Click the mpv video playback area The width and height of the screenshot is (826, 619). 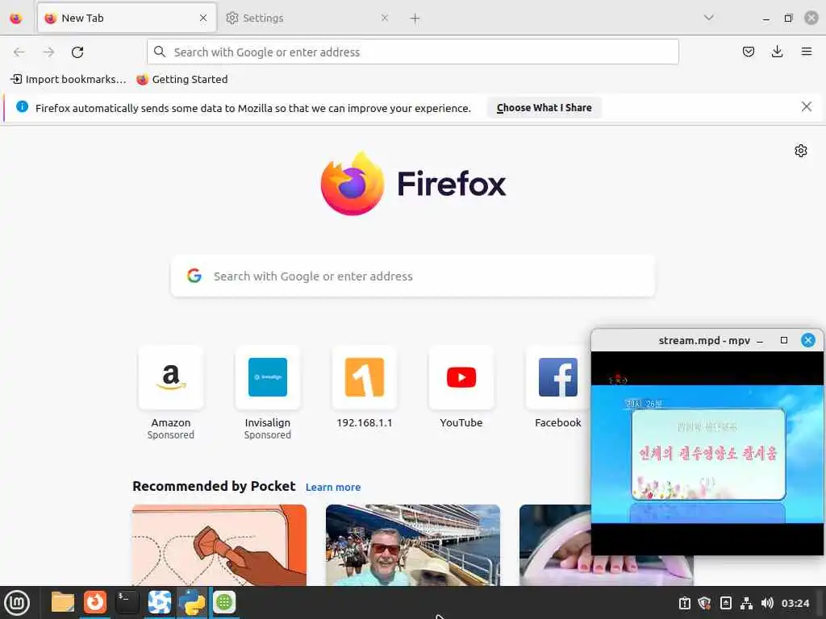(707, 453)
